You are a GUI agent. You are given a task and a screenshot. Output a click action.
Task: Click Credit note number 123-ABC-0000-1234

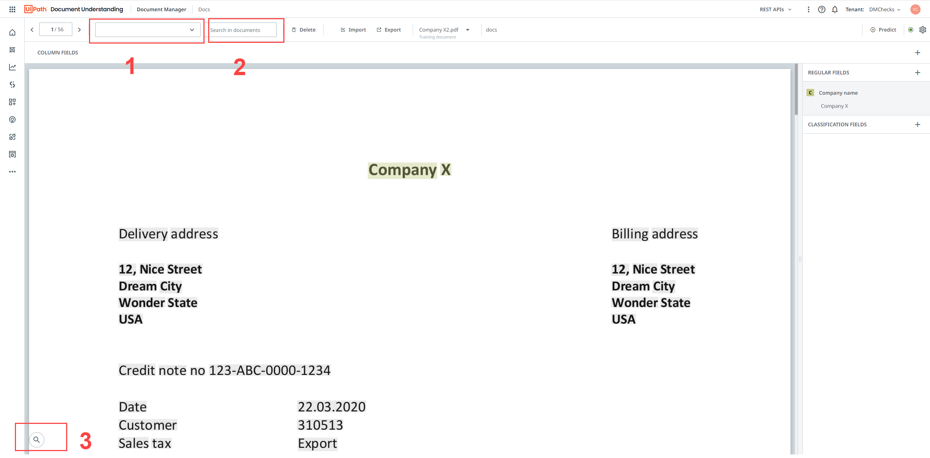(270, 371)
